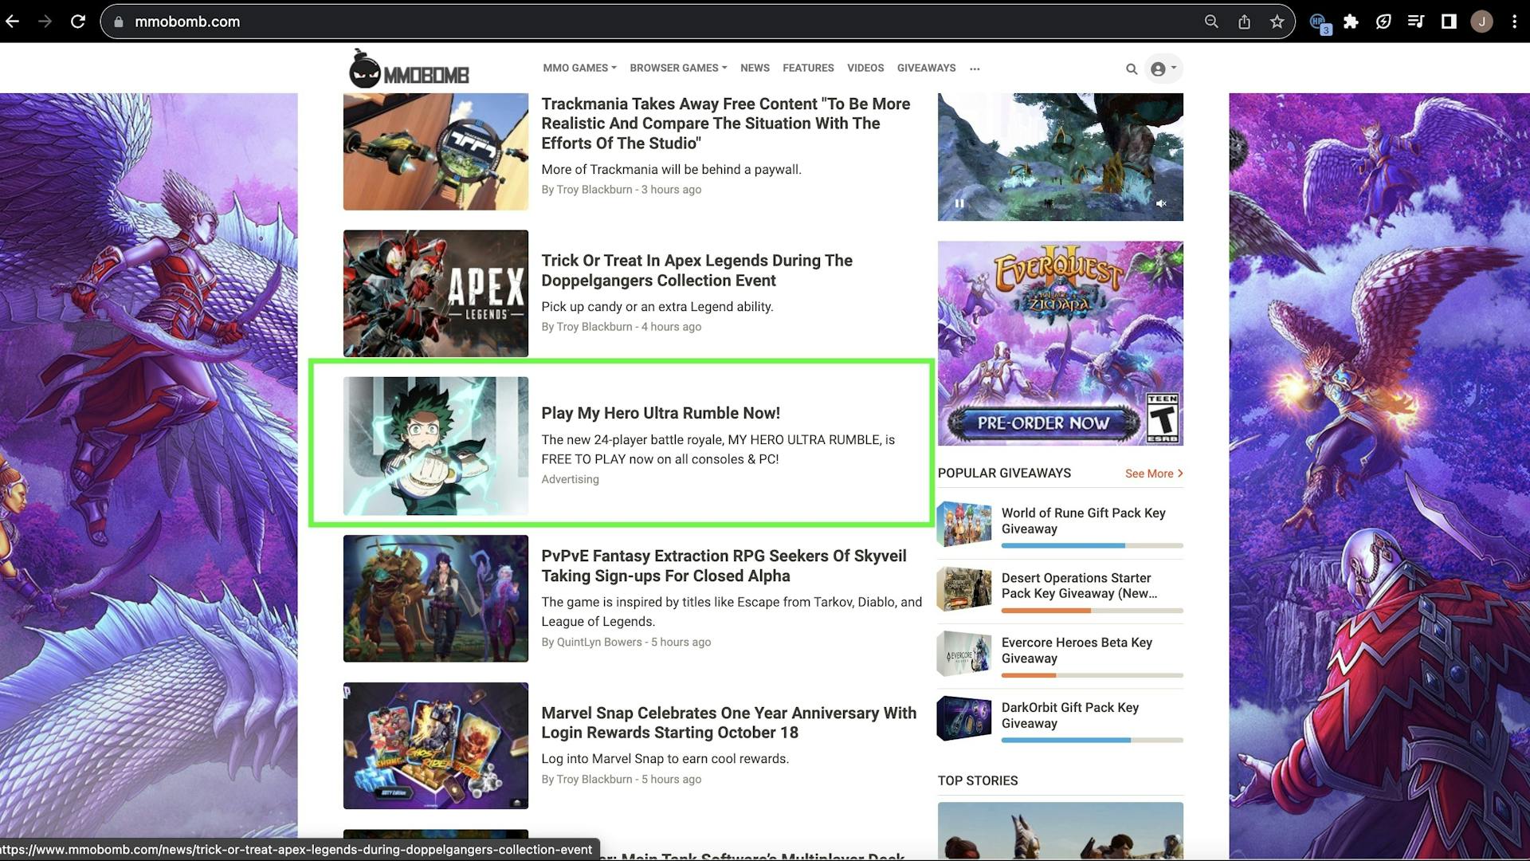Open the Trackmania free content article headline

tap(725, 124)
